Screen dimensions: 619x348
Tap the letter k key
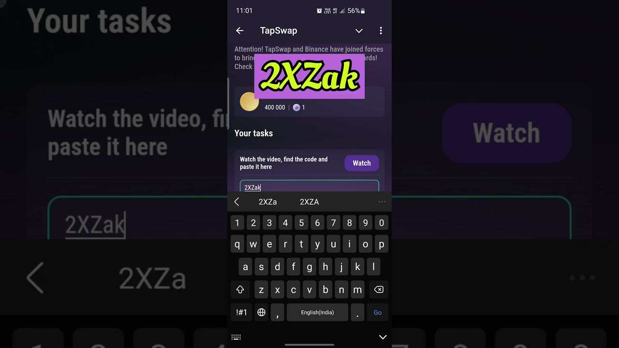click(357, 266)
